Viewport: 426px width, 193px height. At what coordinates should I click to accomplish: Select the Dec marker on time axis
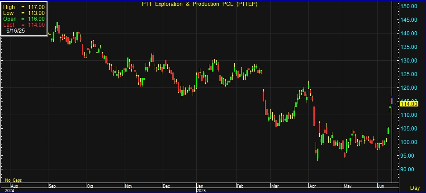(166, 186)
